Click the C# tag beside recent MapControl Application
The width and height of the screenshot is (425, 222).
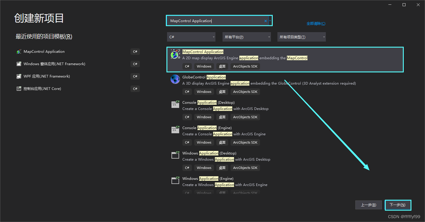[135, 52]
